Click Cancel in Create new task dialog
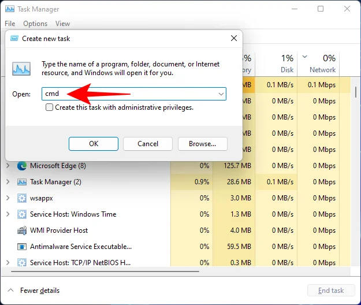 point(148,144)
